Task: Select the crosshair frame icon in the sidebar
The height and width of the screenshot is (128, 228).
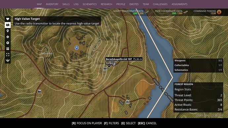Action: click(x=8, y=54)
